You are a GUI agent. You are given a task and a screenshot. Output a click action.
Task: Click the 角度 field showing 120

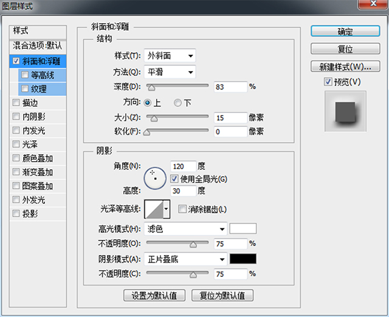coord(183,166)
